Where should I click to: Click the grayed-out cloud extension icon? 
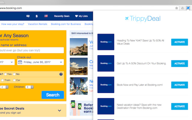[x=183, y=8]
